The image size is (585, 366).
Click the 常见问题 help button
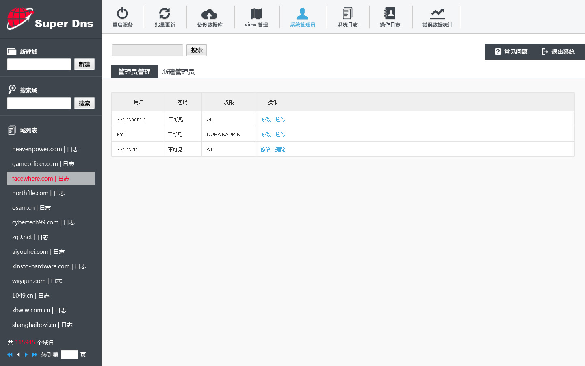[511, 52]
